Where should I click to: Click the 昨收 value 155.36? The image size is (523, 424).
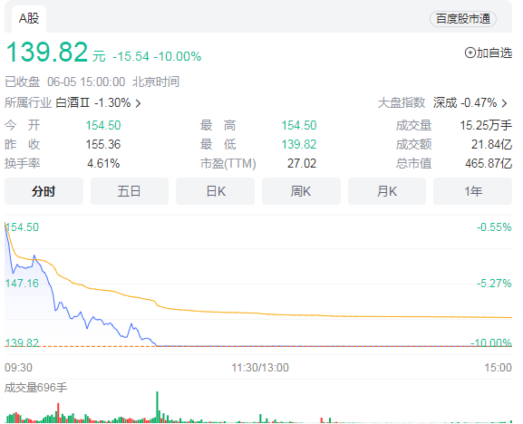[103, 145]
